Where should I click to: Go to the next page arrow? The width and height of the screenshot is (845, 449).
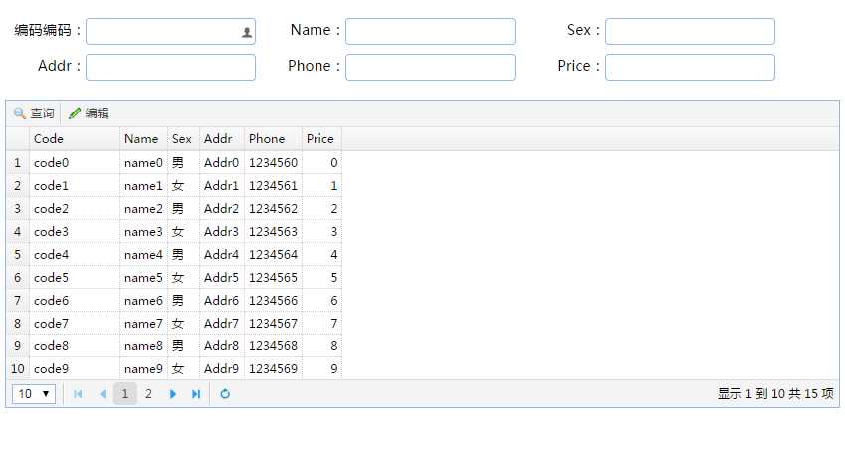173,394
